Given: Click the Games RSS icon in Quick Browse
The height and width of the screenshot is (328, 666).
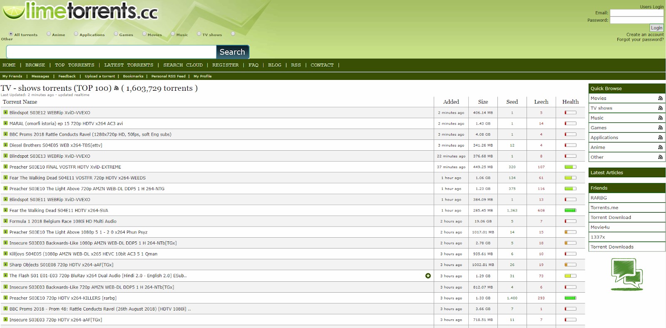Looking at the screenshot, I should [660, 128].
